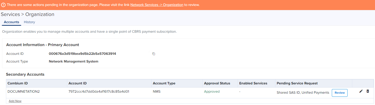The image size is (375, 105).
Task: Select the DOCUMNETATION2 Cambium ID cell
Action: [24, 92]
